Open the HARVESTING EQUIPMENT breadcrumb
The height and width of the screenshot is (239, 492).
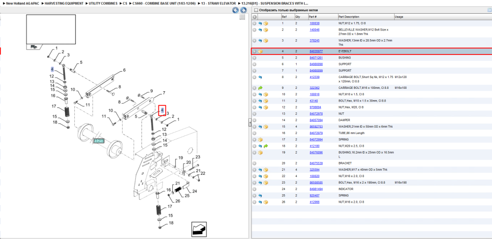64,3
